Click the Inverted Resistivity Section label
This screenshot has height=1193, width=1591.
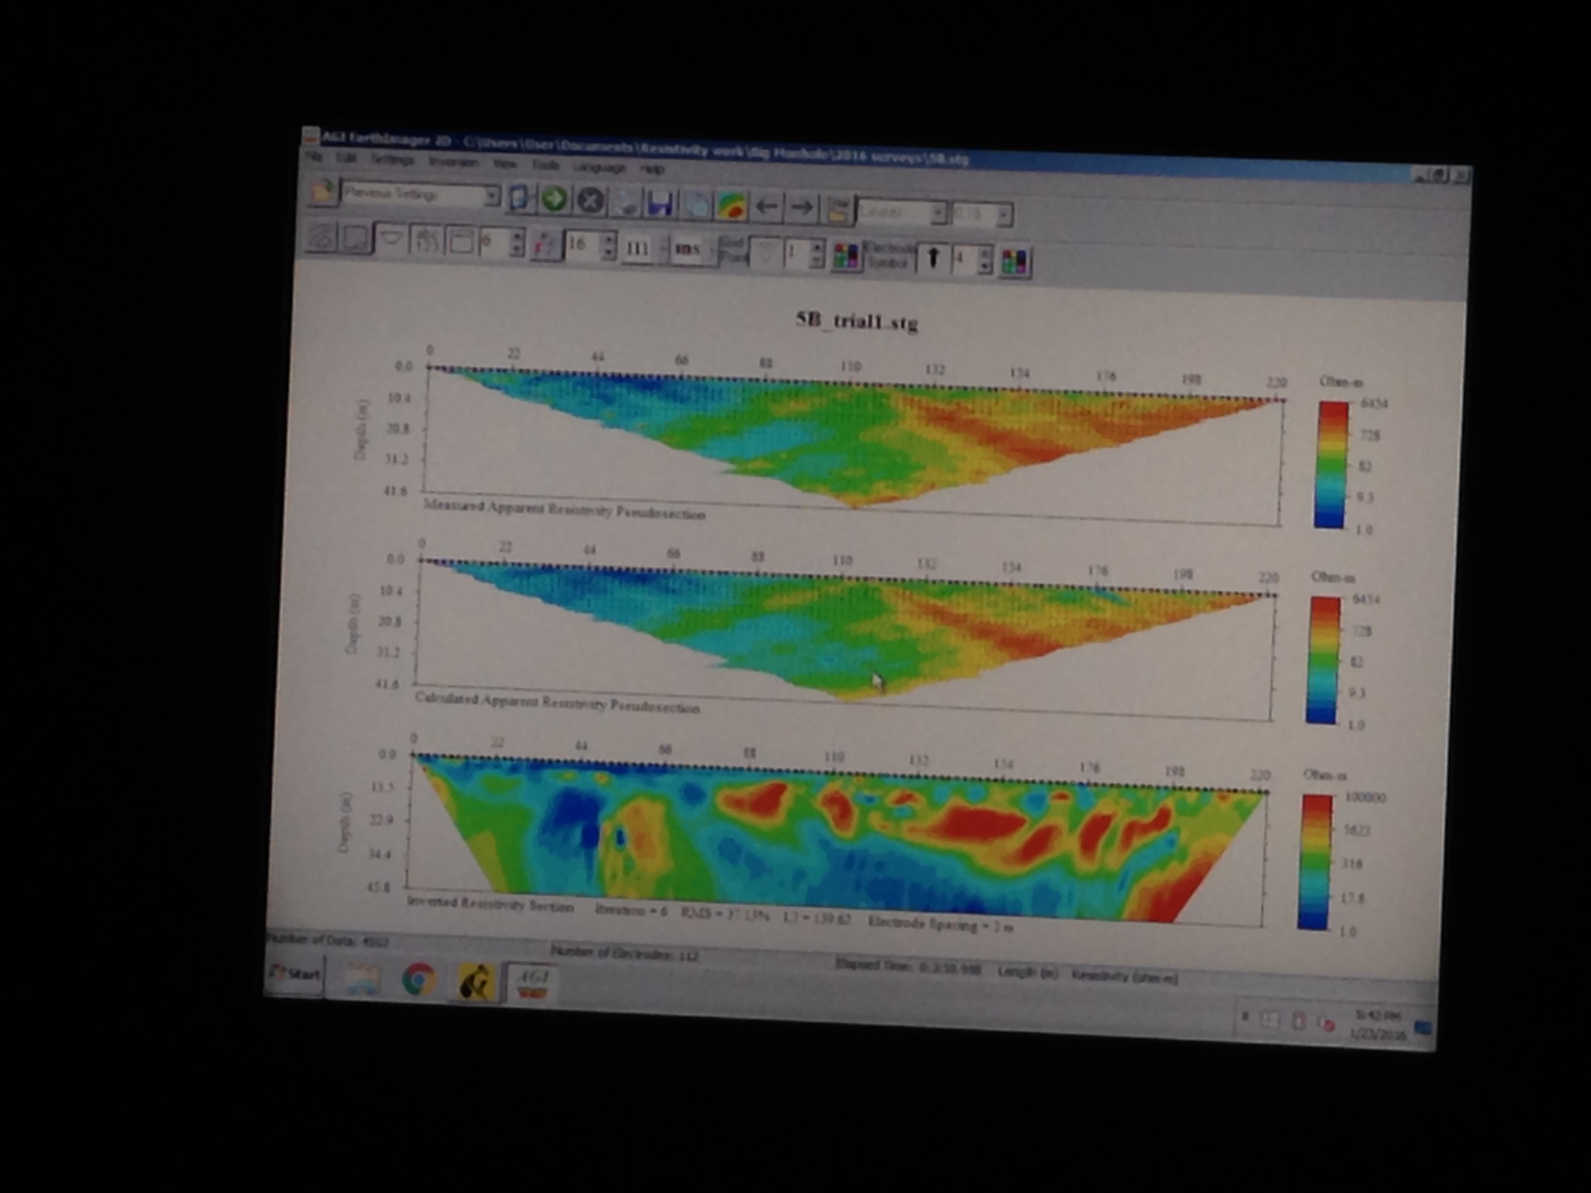pos(490,904)
